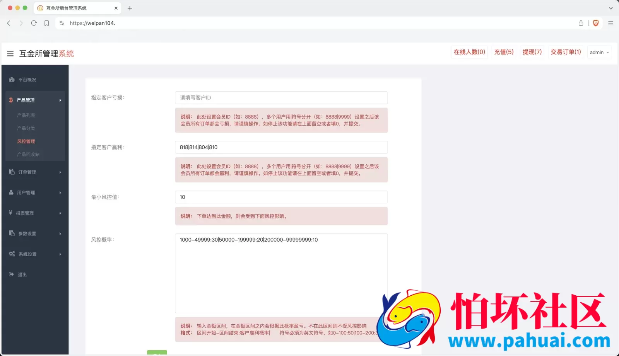This screenshot has height=356, width=619.
Task: Click the 用户管理 person icon
Action: coord(11,192)
